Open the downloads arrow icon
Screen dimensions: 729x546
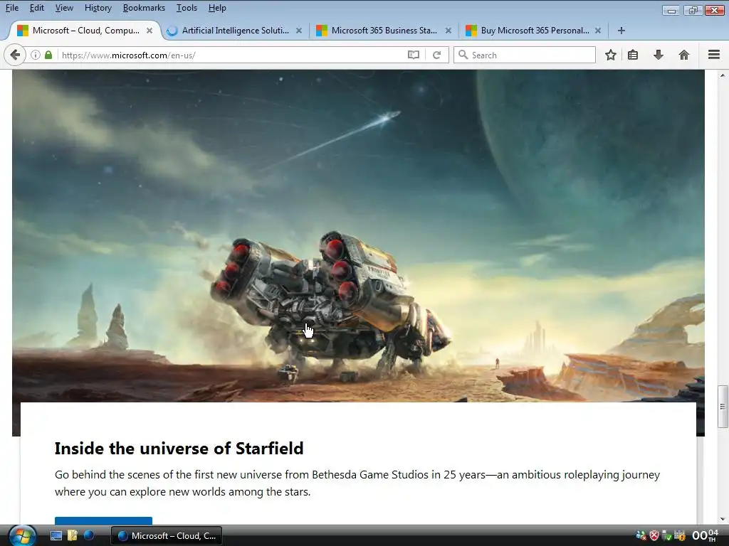coord(659,55)
